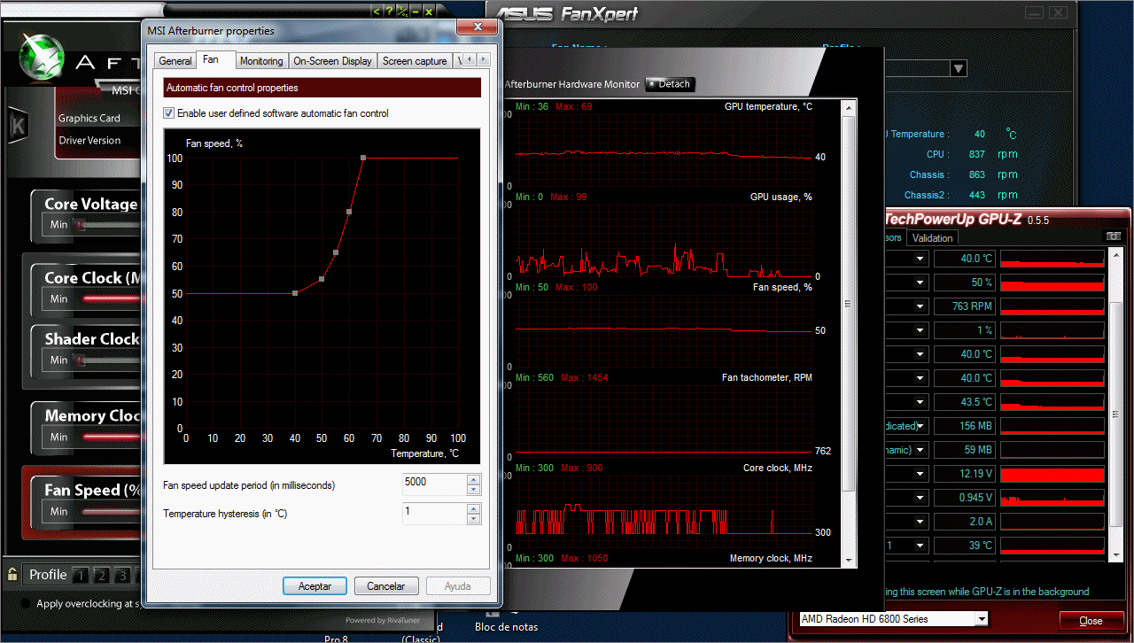This screenshot has height=643, width=1134.
Task: Open dropdown beside 12.19 V GPU-Z row
Action: 920,474
